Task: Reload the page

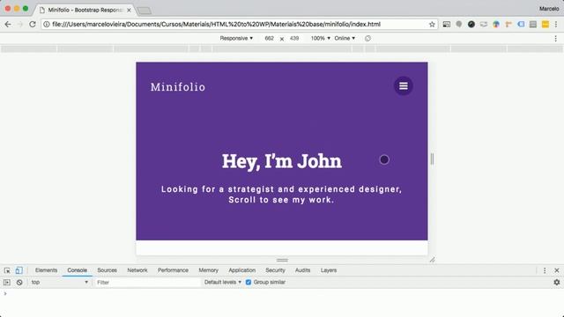Action: pos(33,25)
